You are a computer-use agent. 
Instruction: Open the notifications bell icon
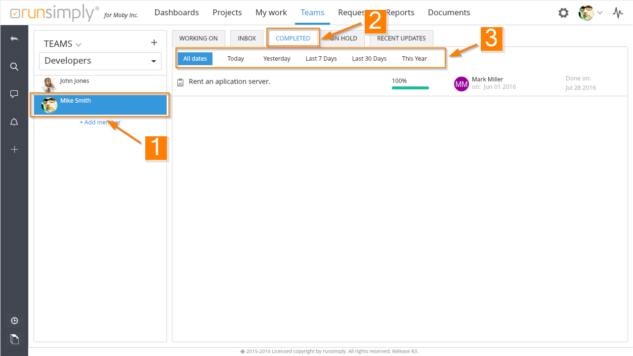coord(14,122)
